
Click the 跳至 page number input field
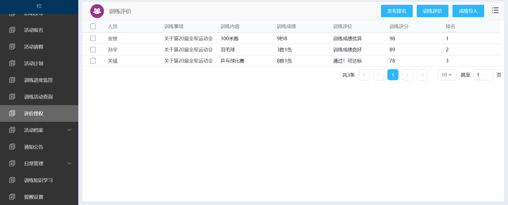coord(483,75)
